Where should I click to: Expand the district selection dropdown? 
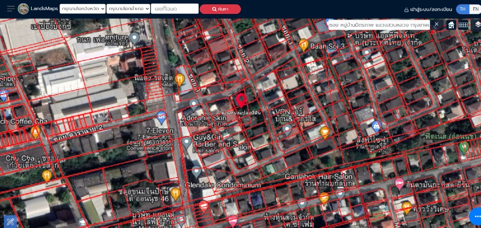[x=127, y=9]
